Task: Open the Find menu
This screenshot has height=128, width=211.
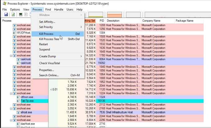Action: coord(48,10)
